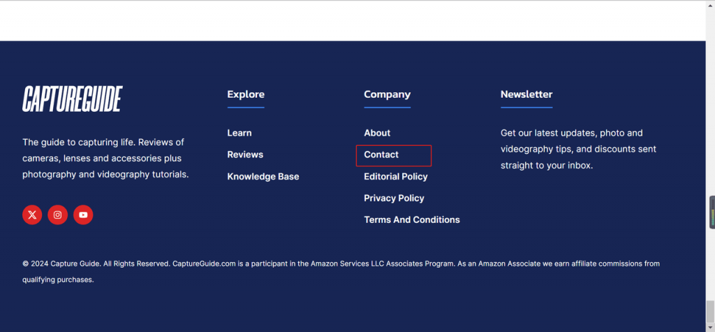Visit the Knowledge Base page
Viewport: 715px width, 332px height.
pos(263,176)
